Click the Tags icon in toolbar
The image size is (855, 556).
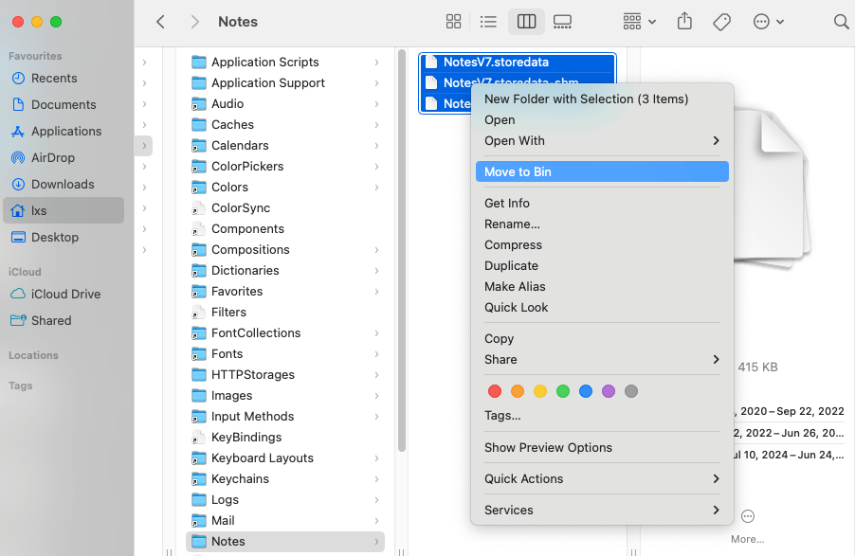point(721,22)
